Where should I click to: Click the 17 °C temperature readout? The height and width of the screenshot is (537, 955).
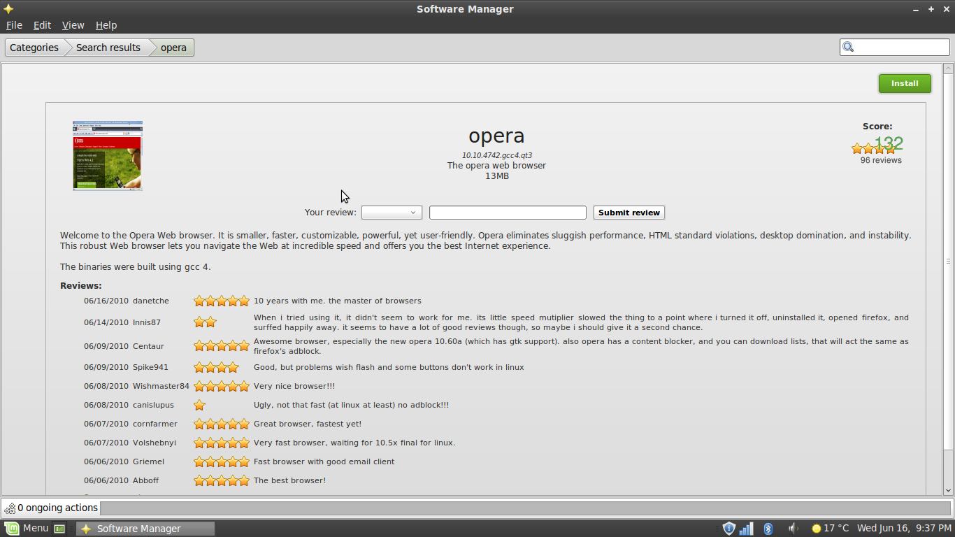836,529
